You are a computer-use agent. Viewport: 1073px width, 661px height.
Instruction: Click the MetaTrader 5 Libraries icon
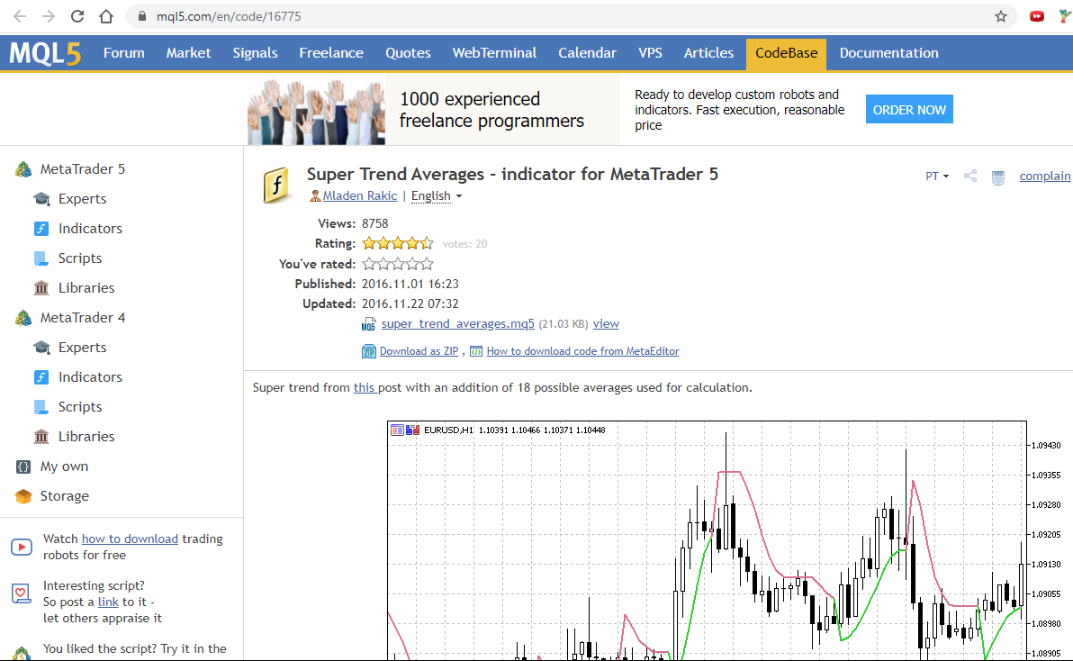(41, 288)
